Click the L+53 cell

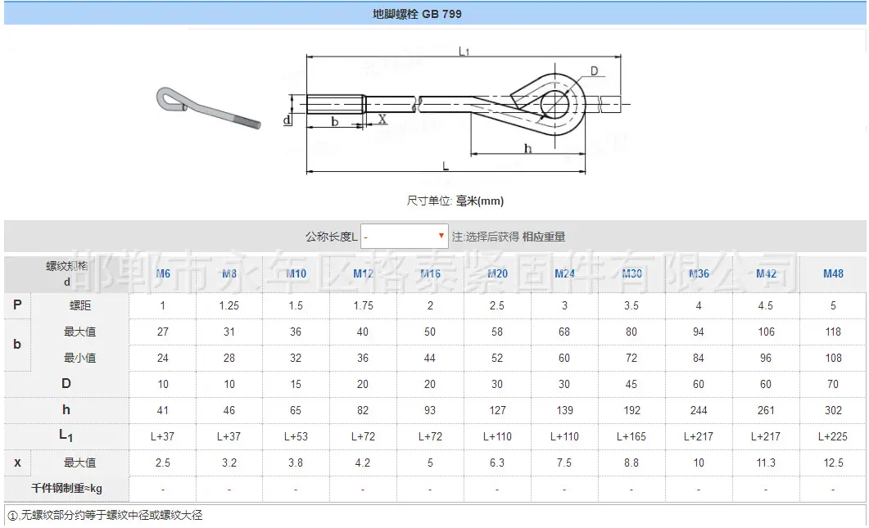point(296,436)
